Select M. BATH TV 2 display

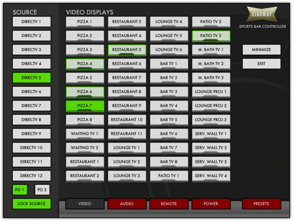211,64
